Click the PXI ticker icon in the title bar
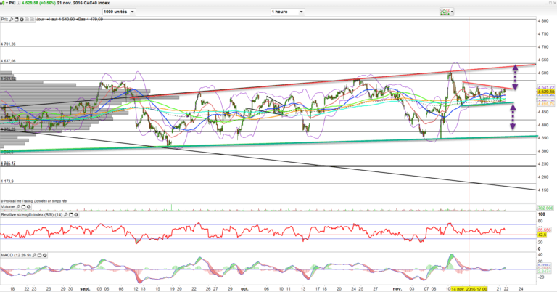 4,4
